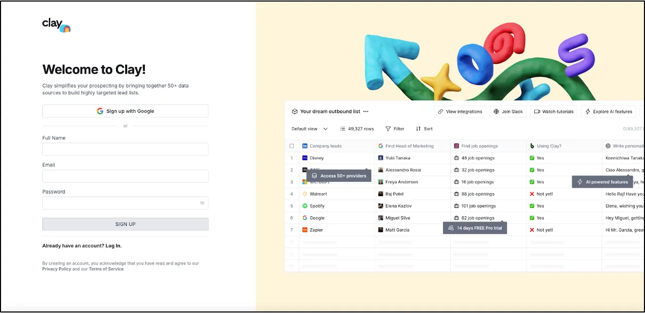Focus the Full Name input field

125,149
